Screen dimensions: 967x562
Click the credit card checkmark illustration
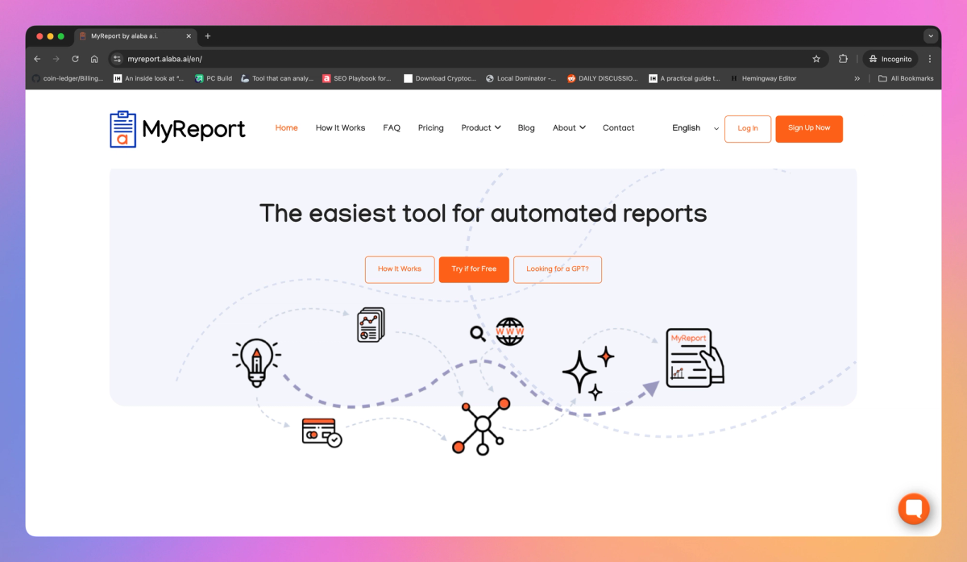[x=322, y=432]
